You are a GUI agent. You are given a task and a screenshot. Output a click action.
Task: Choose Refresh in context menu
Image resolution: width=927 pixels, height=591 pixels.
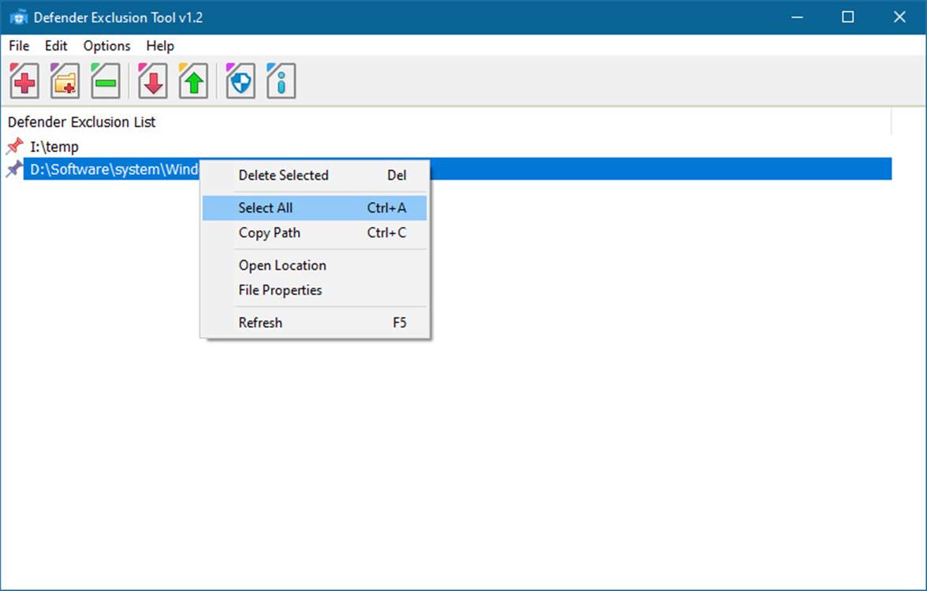coord(315,323)
